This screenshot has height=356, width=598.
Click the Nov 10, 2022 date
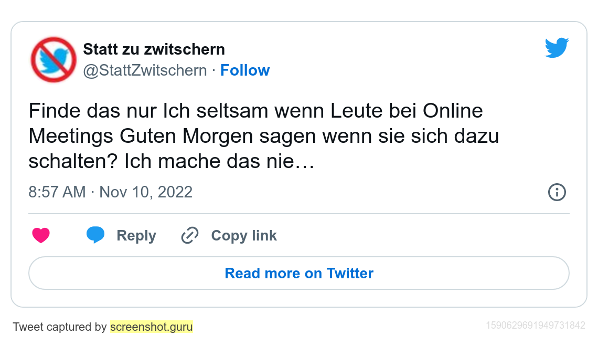click(x=146, y=192)
